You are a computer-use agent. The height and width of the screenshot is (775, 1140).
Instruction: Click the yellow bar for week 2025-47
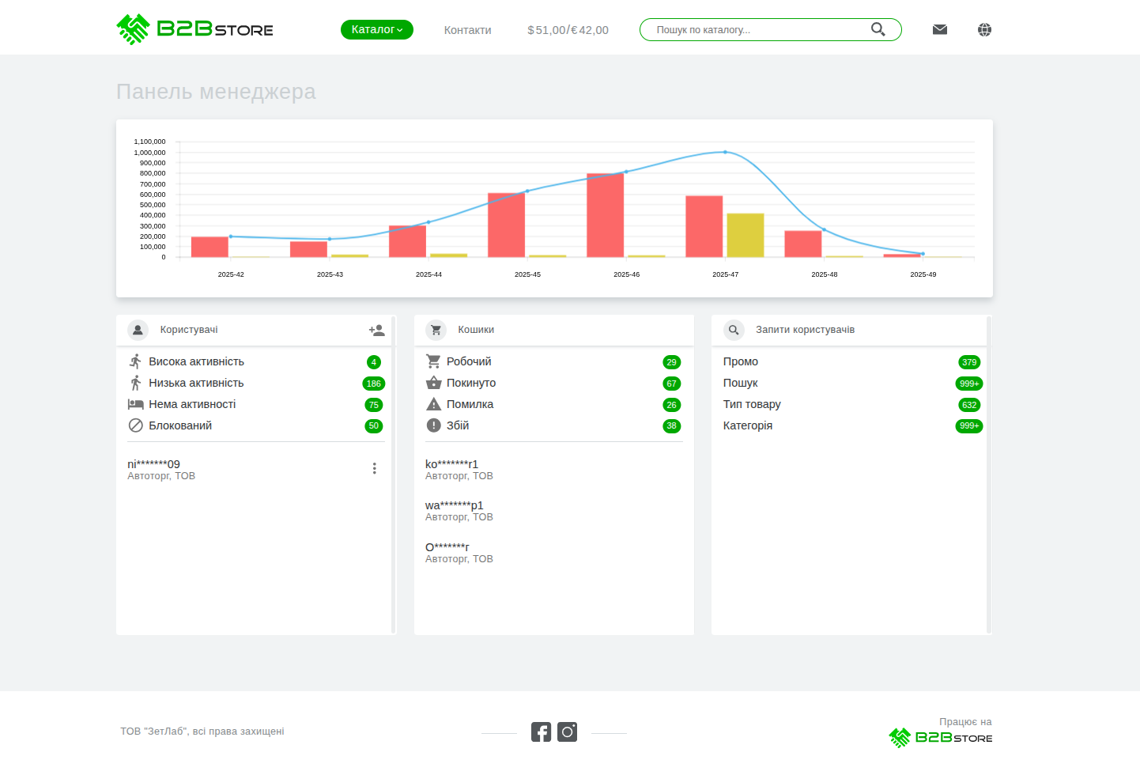745,236
